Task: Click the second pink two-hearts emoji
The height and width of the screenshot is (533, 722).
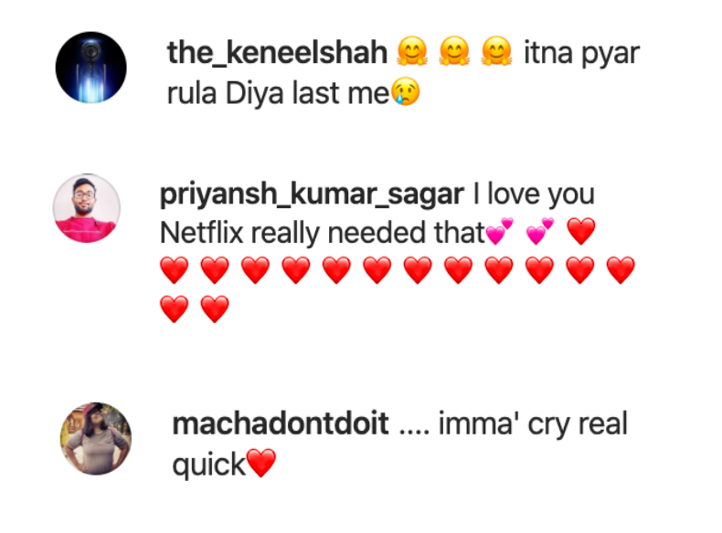Action: pyautogui.click(x=541, y=234)
